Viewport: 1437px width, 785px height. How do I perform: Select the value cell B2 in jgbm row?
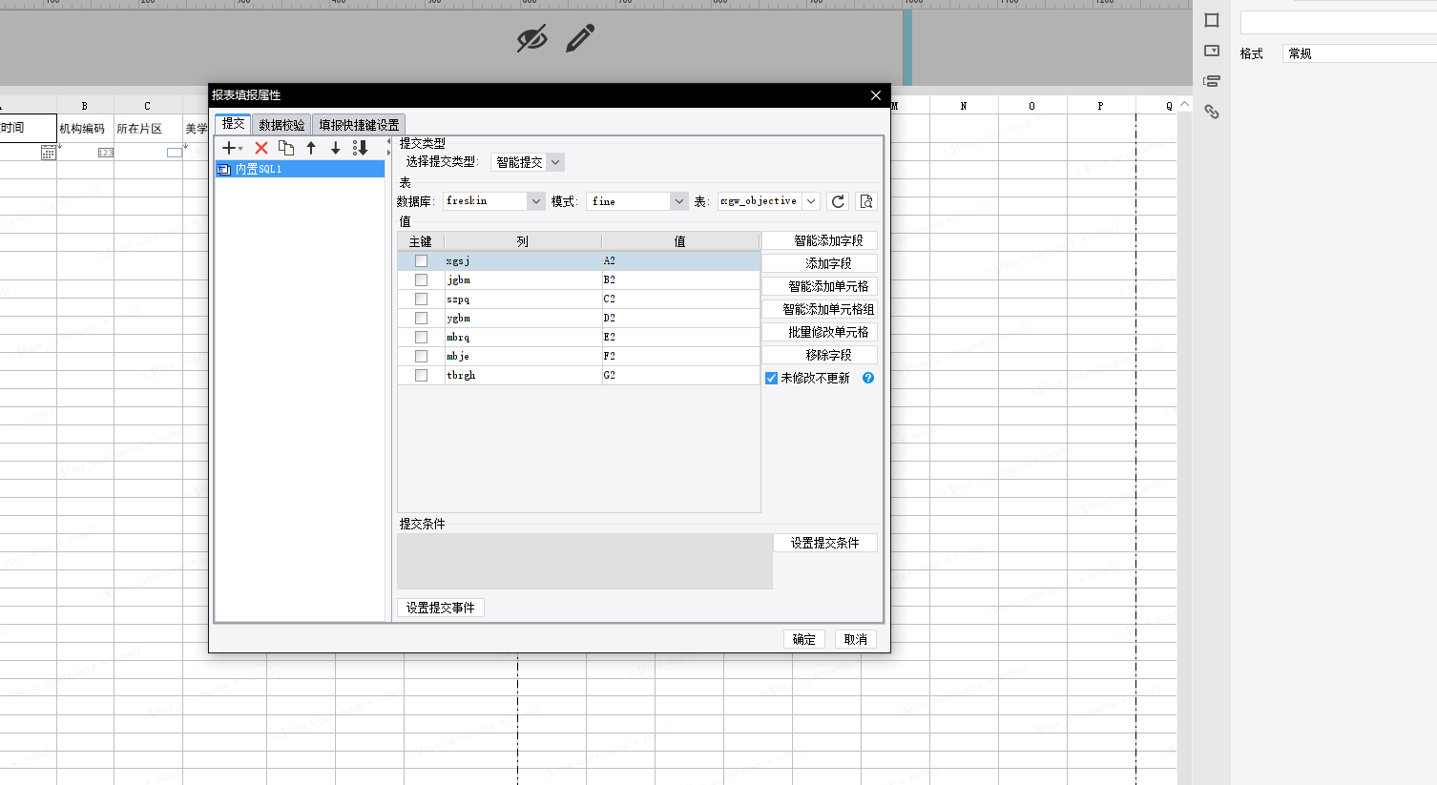click(679, 280)
